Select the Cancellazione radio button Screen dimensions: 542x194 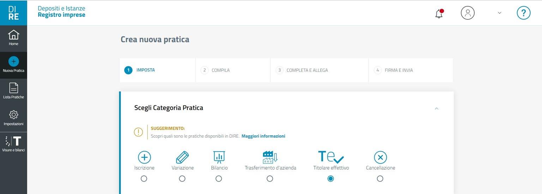pyautogui.click(x=380, y=179)
